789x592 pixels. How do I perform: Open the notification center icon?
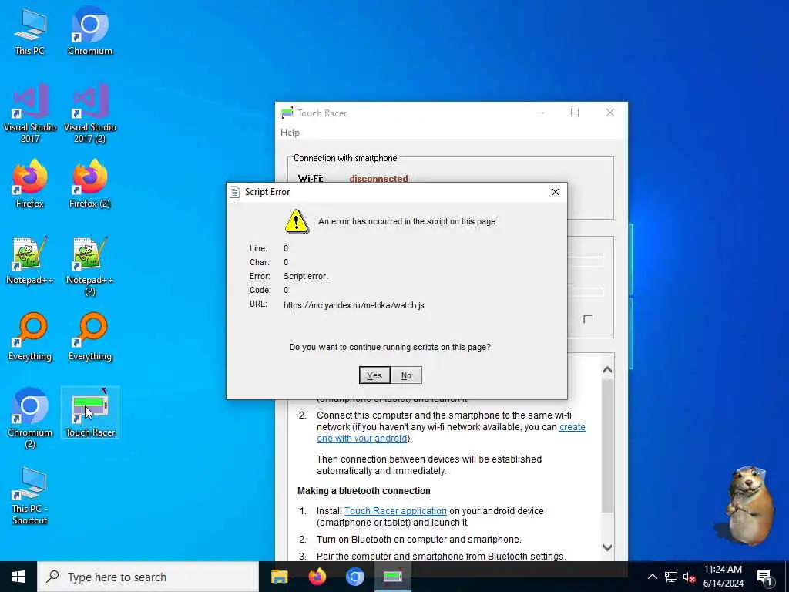pos(764,577)
